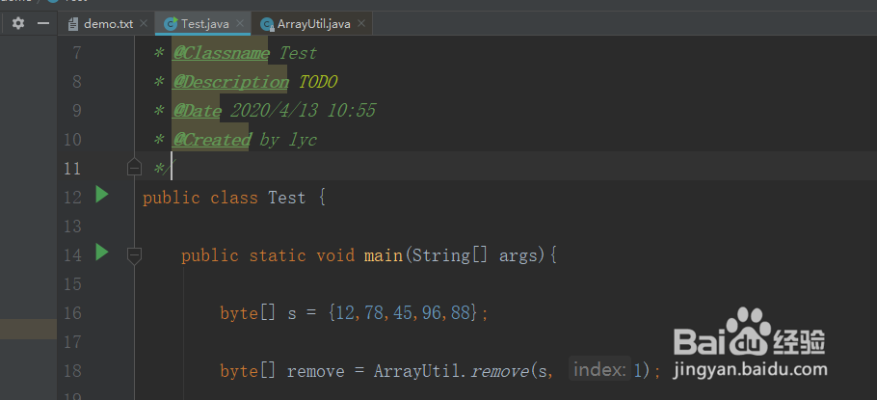Hide the project tool window
Screen dimensions: 877x400
[x=42, y=23]
